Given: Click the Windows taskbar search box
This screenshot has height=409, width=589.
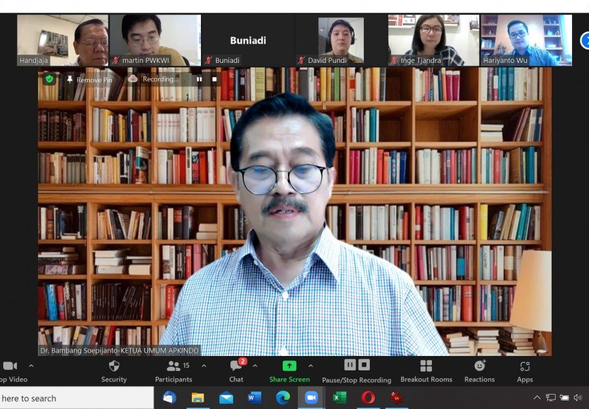Looking at the screenshot, I should (x=77, y=398).
